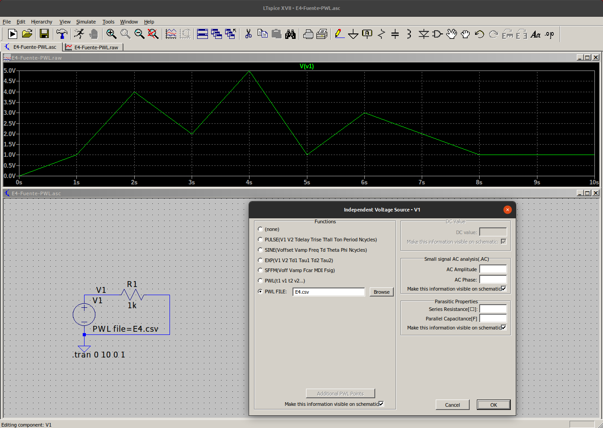The image size is (603, 428).
Task: Open the Edit menu
Action: click(21, 22)
